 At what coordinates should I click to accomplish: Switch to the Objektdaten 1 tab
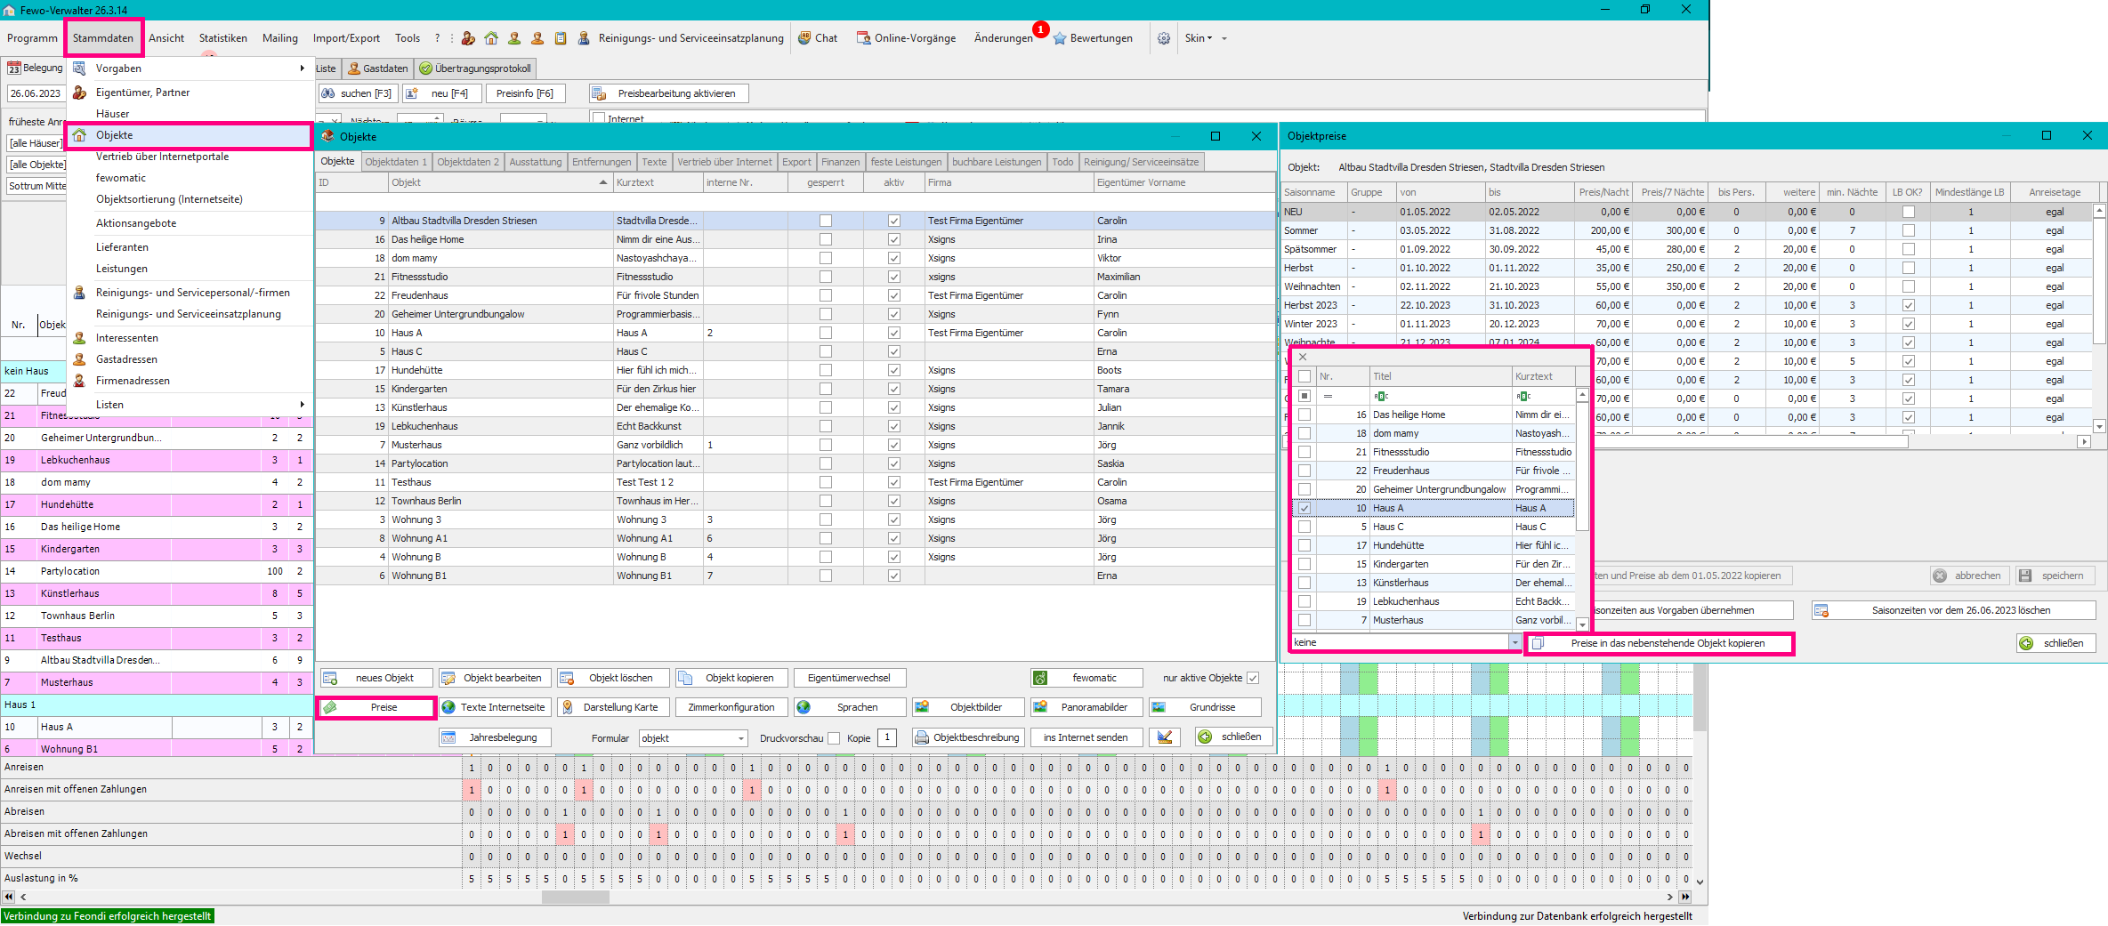coord(396,162)
